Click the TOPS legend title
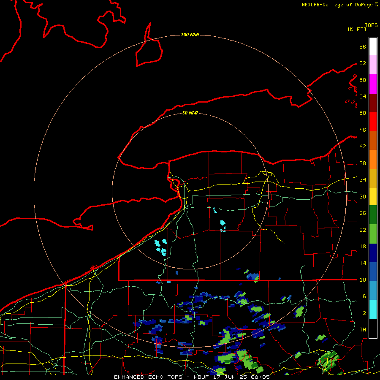Image resolution: width=380 pixels, height=380 pixels. coord(371,25)
